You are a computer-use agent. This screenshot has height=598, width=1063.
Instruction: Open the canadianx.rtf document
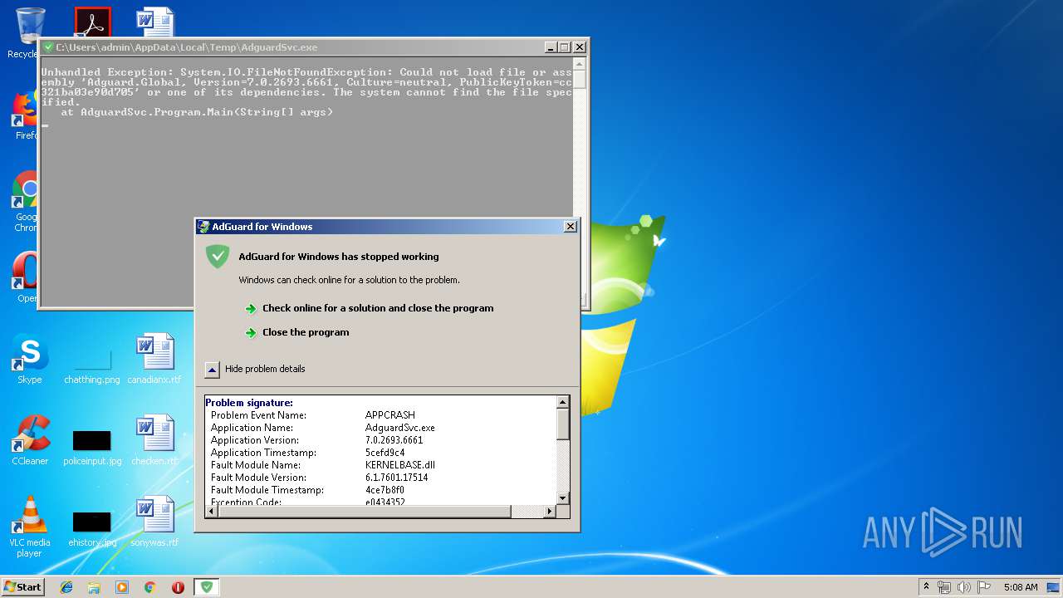coord(154,359)
